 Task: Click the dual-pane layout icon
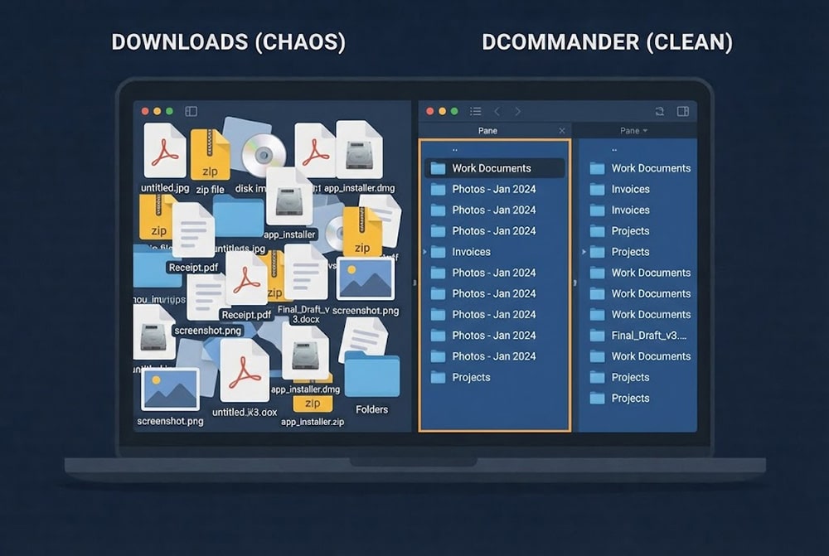(681, 111)
